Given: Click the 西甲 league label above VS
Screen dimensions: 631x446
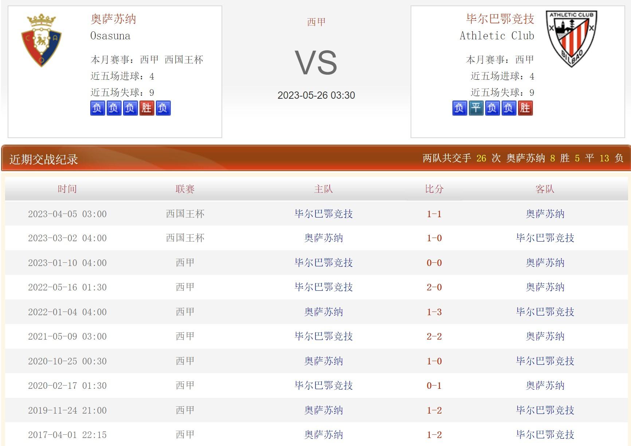Looking at the screenshot, I should (x=316, y=22).
